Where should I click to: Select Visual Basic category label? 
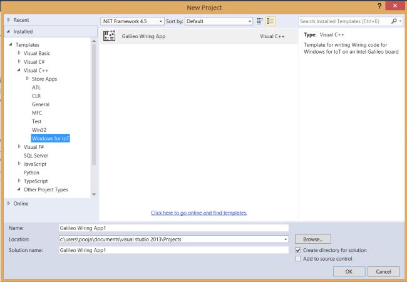coord(37,53)
